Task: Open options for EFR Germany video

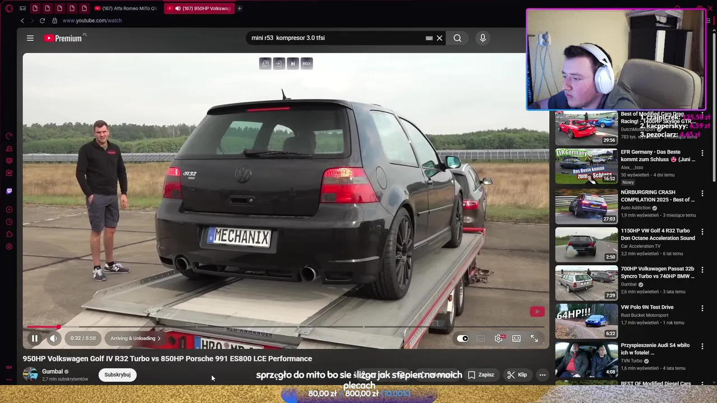Action: 702,153
